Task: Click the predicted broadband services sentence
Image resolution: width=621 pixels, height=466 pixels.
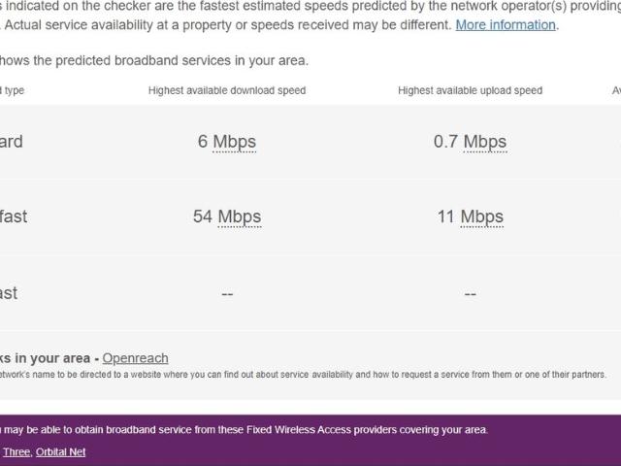Action: (155, 61)
